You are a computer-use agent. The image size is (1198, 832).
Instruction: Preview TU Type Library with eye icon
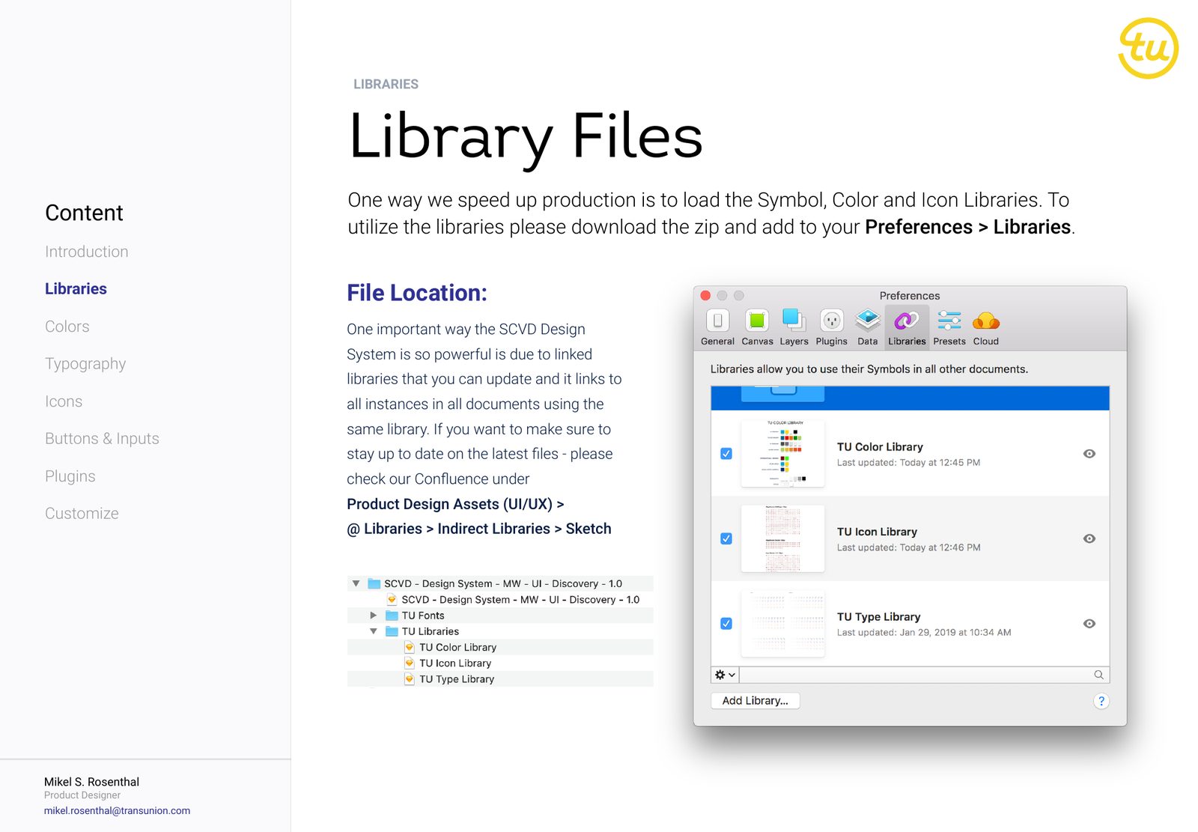click(1089, 624)
